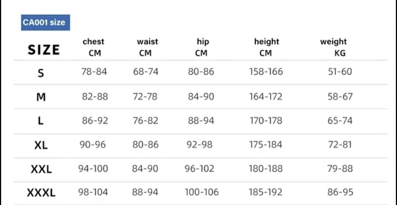
Task: Select the L size row label
Action: [40, 121]
